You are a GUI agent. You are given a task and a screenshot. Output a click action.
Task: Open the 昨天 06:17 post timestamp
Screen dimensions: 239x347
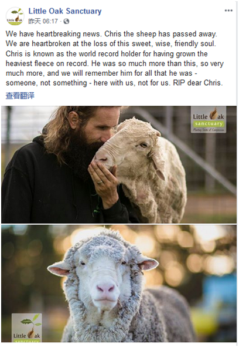click(43, 21)
